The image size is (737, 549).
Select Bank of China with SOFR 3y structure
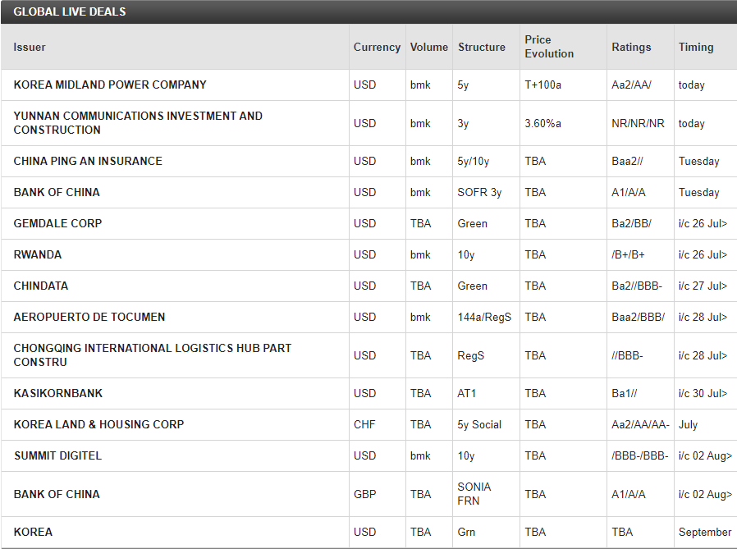tap(57, 192)
